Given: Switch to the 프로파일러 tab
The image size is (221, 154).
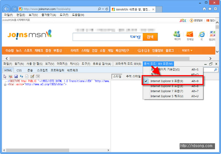Looking at the screenshot, I should 57,70.
